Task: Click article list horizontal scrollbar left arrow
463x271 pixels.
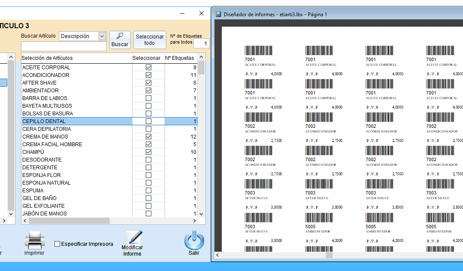Action: [x=25, y=221]
